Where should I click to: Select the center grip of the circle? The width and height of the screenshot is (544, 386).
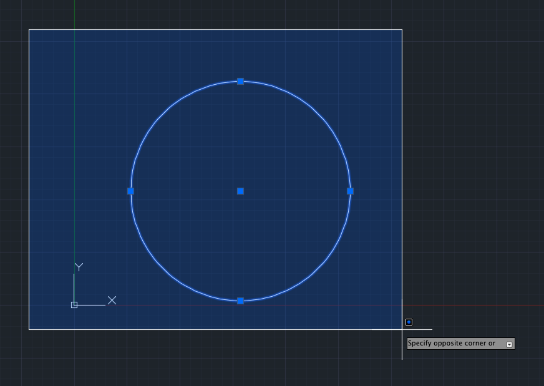point(240,191)
